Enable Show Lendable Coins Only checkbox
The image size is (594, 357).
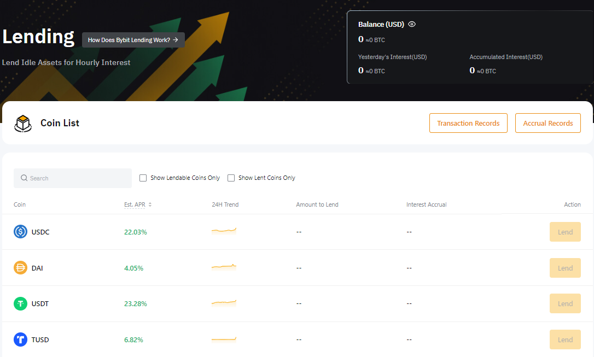(x=143, y=178)
